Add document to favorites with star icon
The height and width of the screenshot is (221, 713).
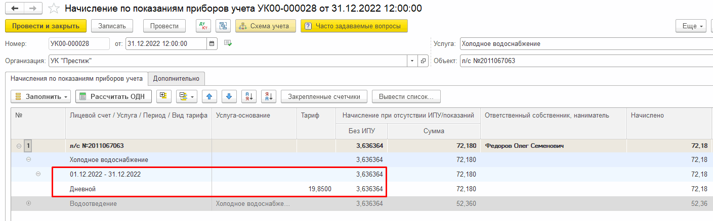[53, 9]
